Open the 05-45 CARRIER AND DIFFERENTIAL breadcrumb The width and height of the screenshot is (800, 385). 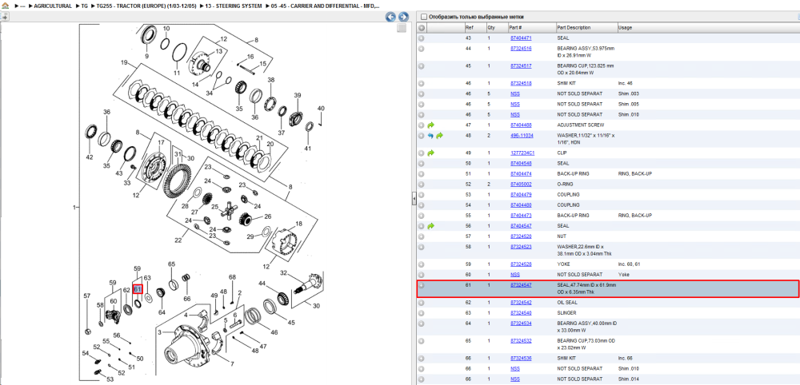click(325, 6)
